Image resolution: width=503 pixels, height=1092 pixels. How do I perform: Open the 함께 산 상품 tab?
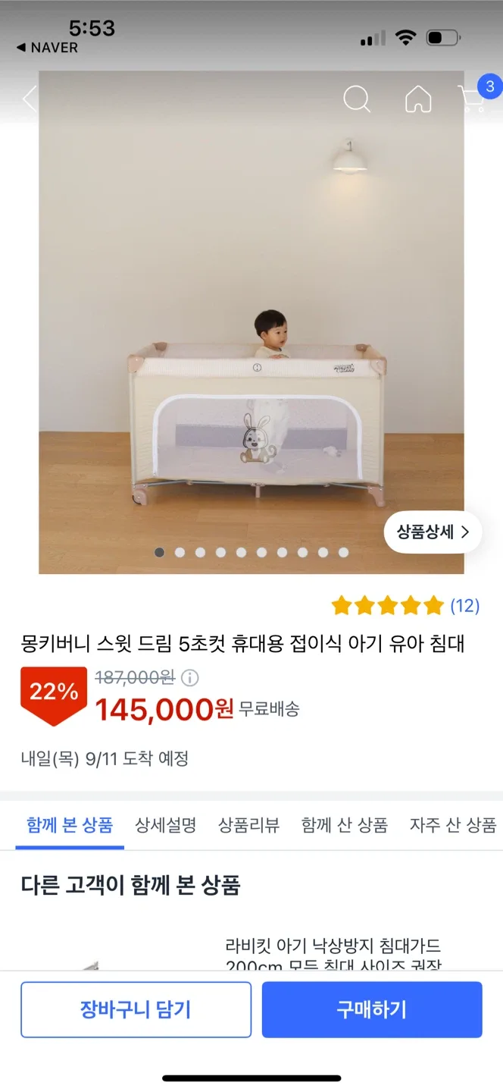coord(344,825)
